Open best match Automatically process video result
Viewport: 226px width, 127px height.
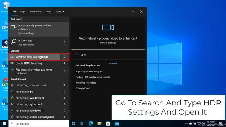pyautogui.click(x=39, y=29)
